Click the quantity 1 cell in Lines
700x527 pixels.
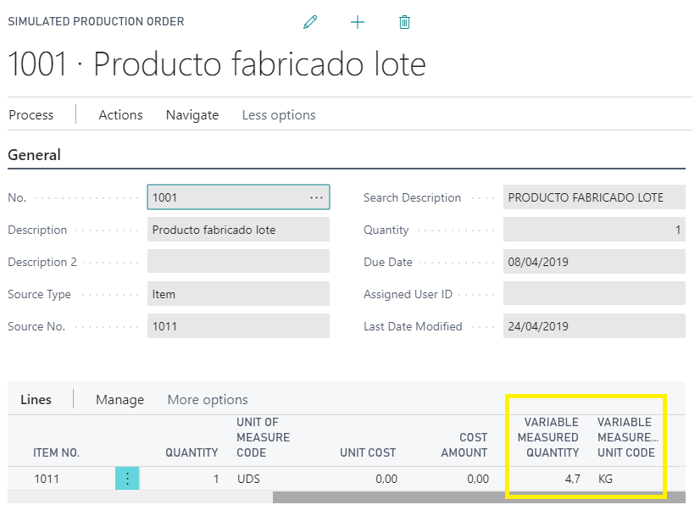coord(216,479)
